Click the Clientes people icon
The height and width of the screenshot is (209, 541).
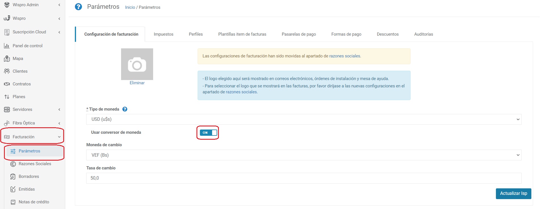[7, 71]
